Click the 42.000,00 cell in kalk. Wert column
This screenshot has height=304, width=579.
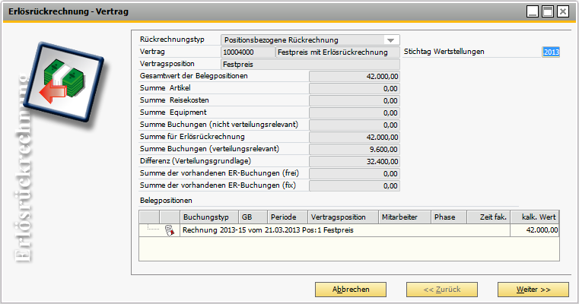point(535,230)
